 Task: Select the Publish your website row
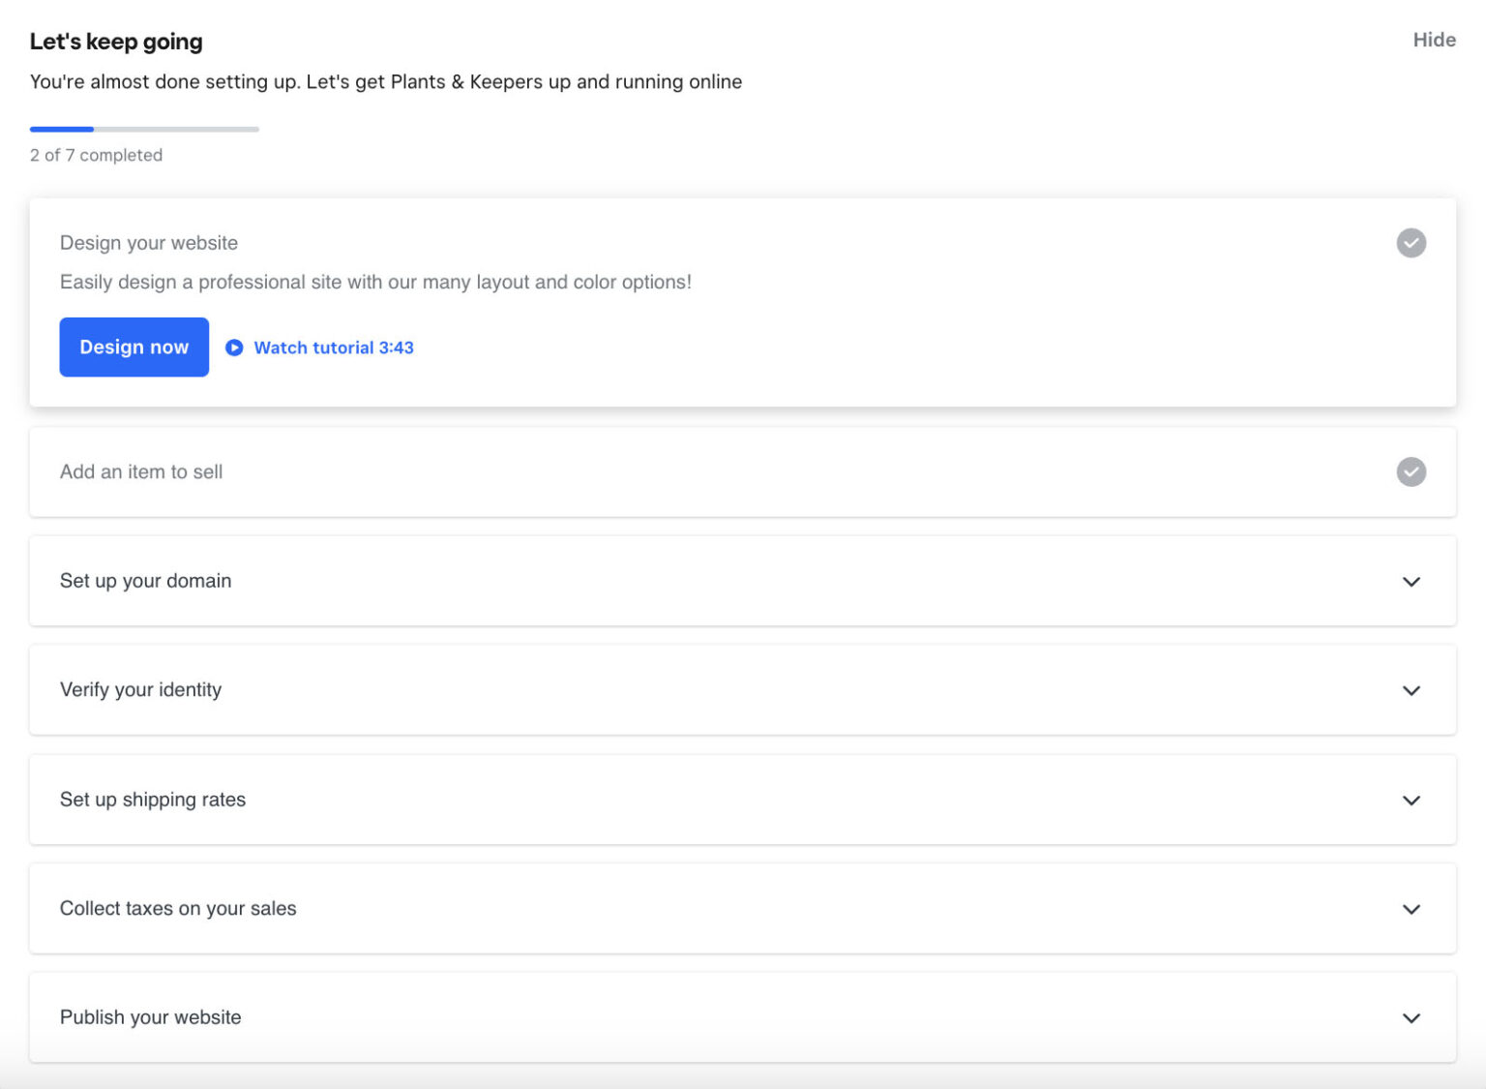pos(743,1018)
